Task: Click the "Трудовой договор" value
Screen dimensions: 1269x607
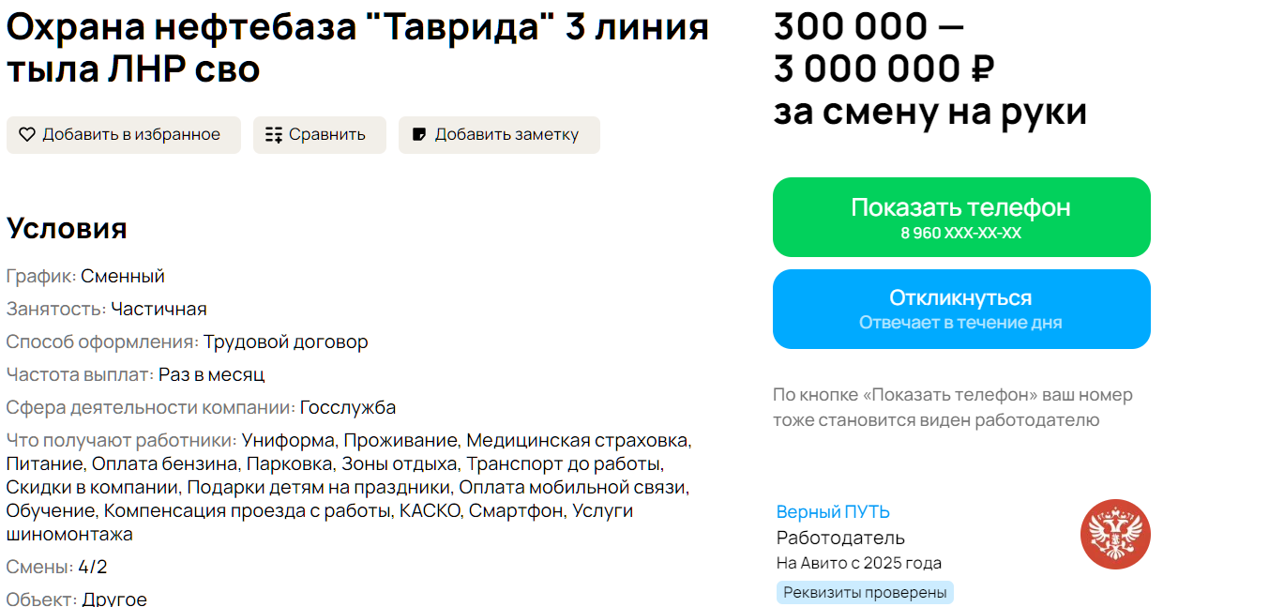Action: [286, 341]
